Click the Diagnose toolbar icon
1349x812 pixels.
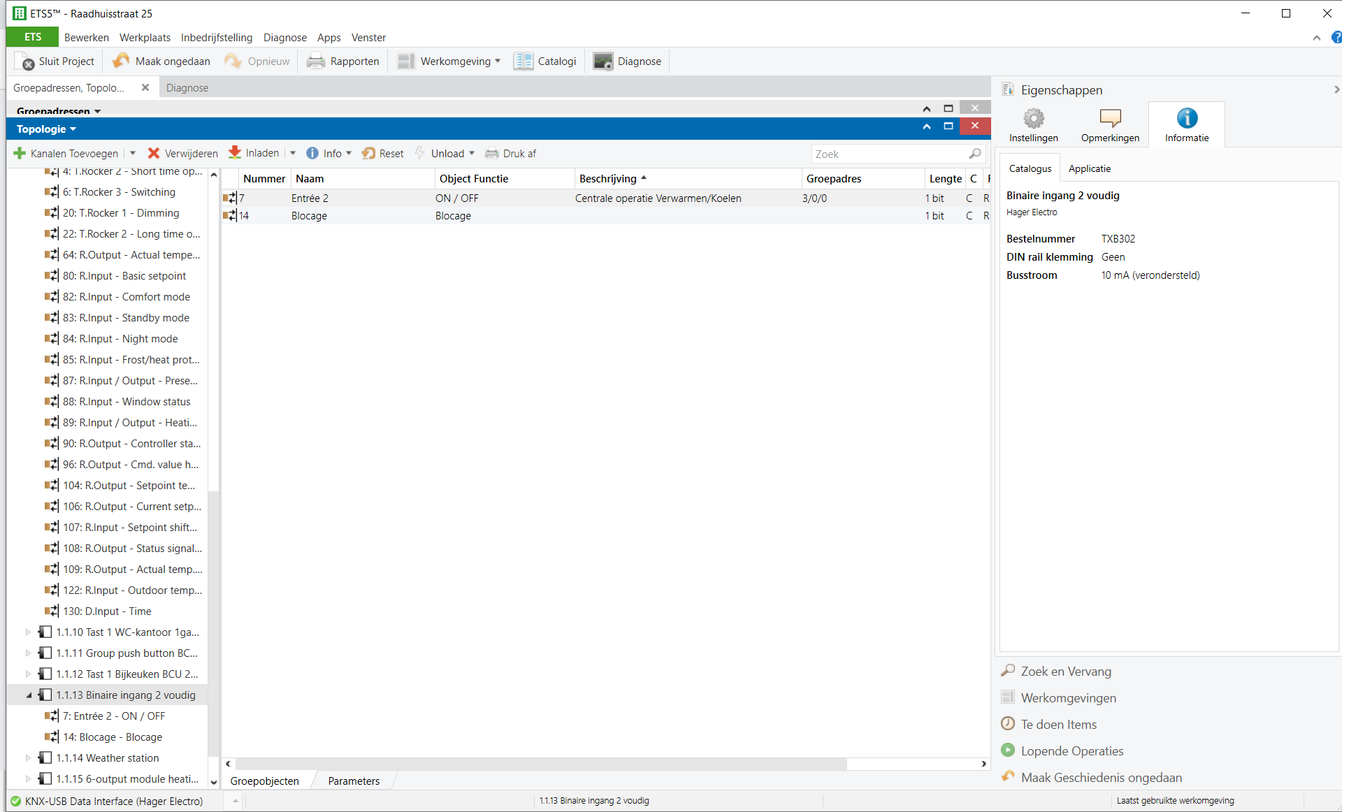pyautogui.click(x=603, y=61)
